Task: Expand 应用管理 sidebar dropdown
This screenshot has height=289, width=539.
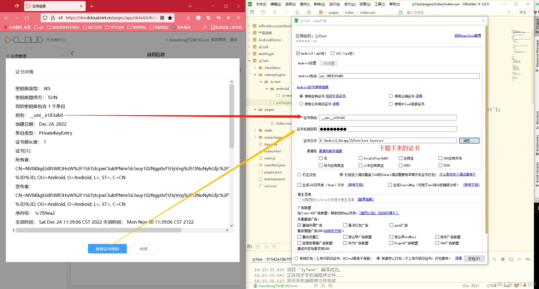Action: [x=62, y=56]
